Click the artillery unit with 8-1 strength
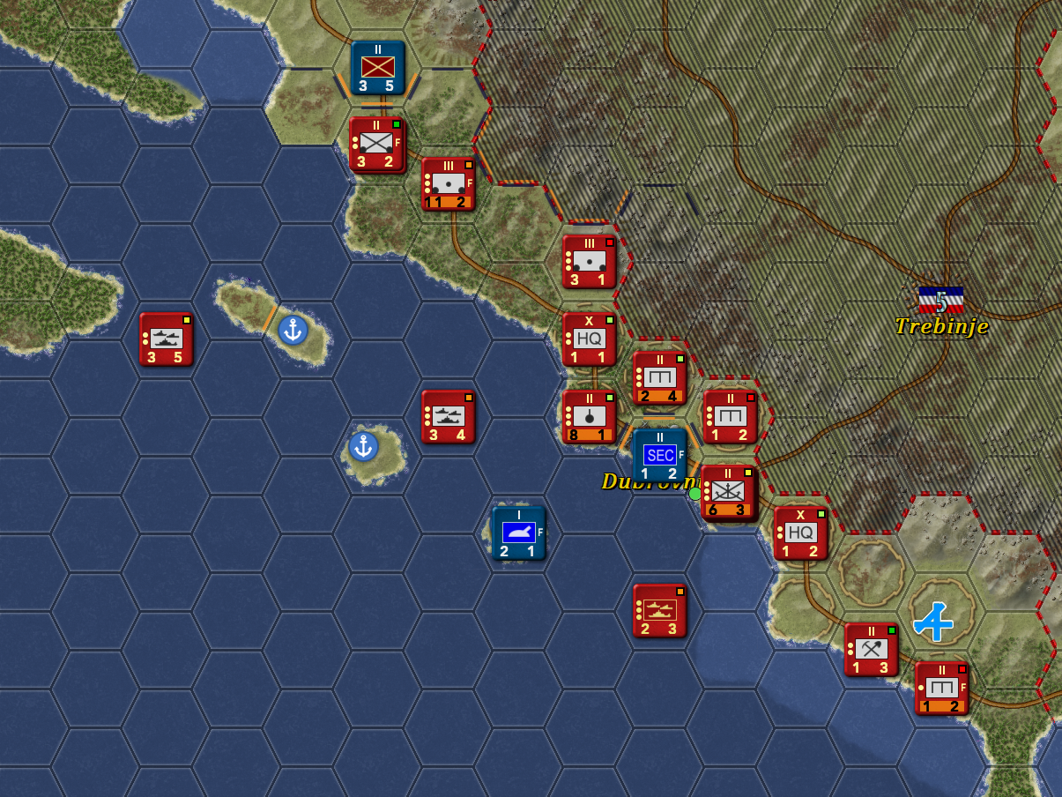Image resolution: width=1062 pixels, height=797 pixels. pos(589,416)
